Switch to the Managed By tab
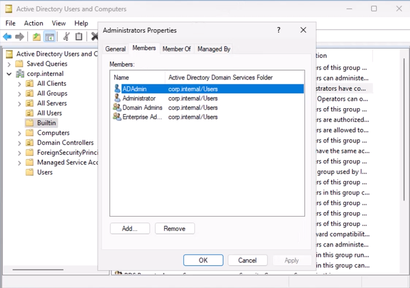410x288 pixels. 214,49
